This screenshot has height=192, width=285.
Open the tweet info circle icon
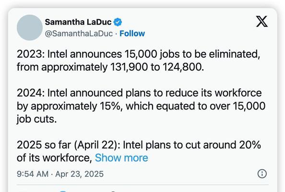[262, 174]
